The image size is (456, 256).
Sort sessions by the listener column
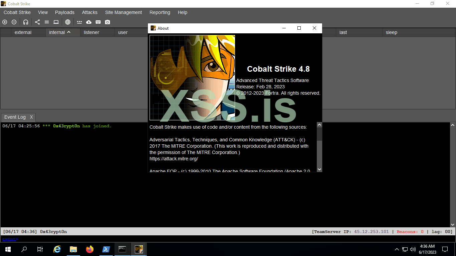point(97,32)
